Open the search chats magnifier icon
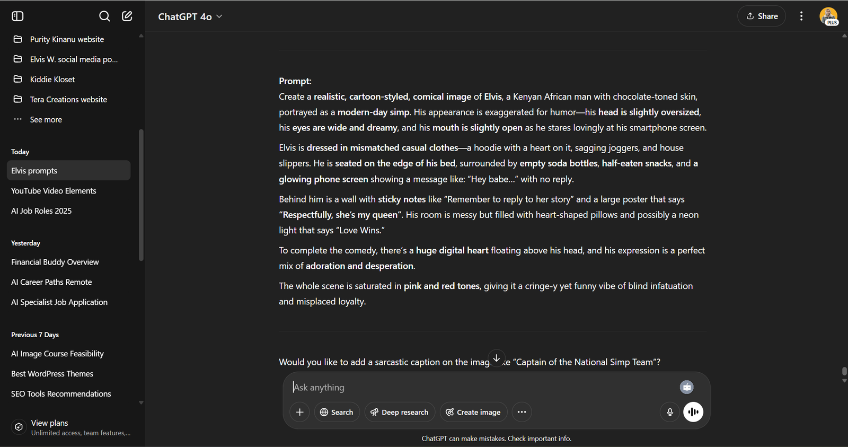Image resolution: width=848 pixels, height=447 pixels. point(104,16)
